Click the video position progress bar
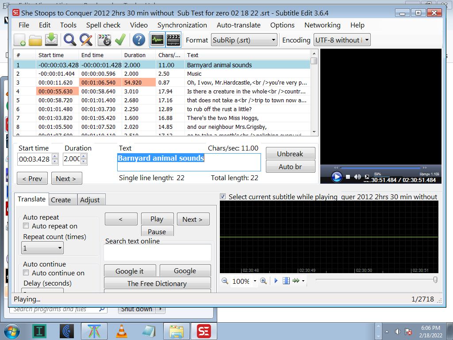453x340 pixels. coord(380,168)
